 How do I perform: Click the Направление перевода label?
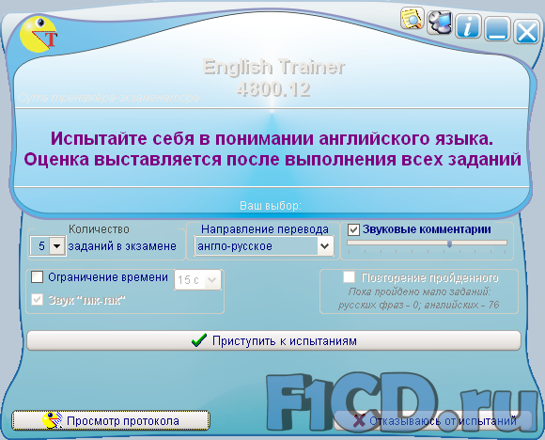coord(264,229)
